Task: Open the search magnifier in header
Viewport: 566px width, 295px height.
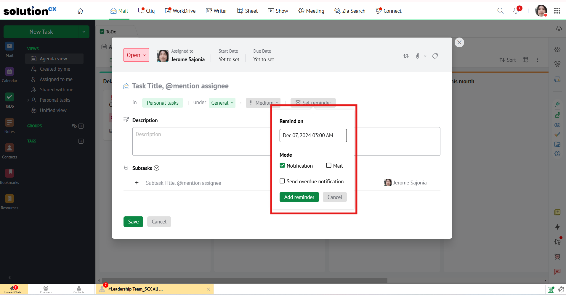Action: point(500,11)
